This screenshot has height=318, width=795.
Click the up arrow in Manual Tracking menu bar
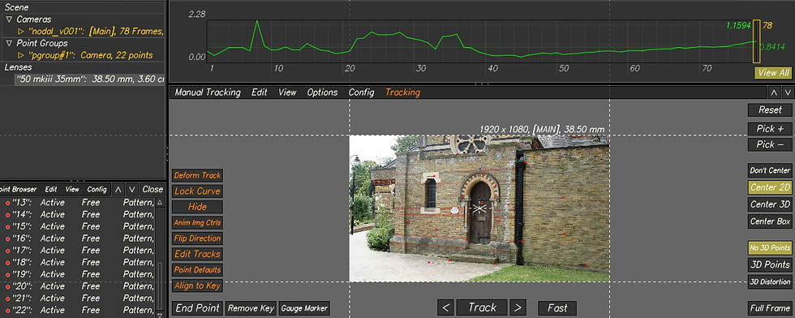774,92
